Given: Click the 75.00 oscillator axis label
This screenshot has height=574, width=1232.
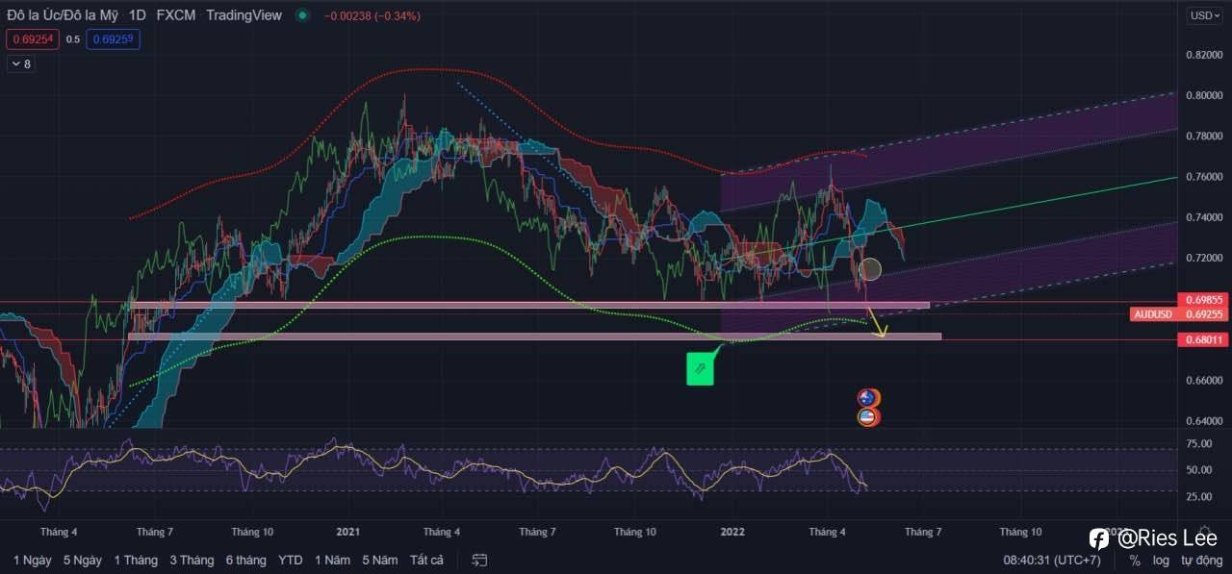Looking at the screenshot, I should [x=1199, y=444].
